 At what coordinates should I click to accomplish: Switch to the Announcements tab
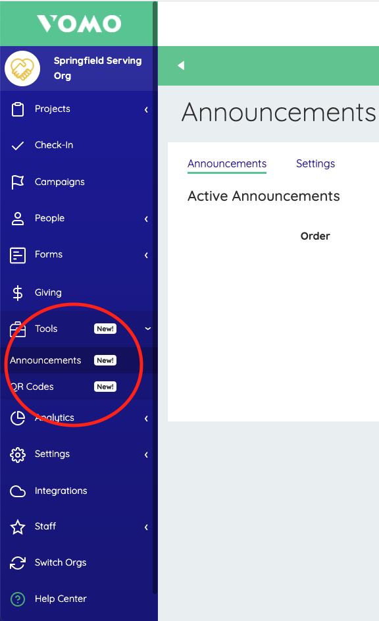point(227,164)
